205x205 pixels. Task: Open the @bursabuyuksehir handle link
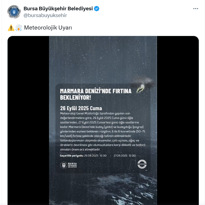[45, 15]
